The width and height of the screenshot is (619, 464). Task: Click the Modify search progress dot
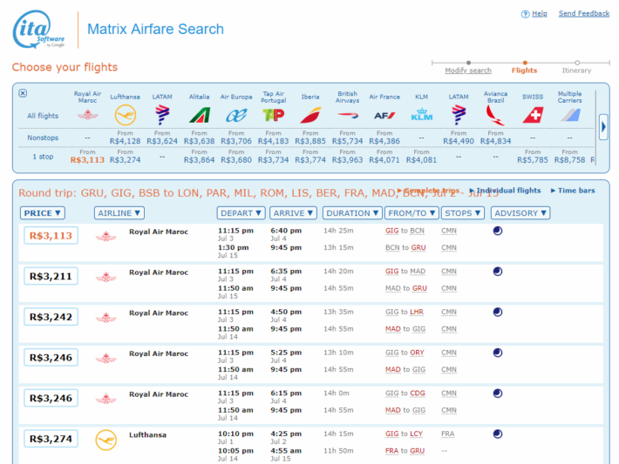click(x=468, y=63)
